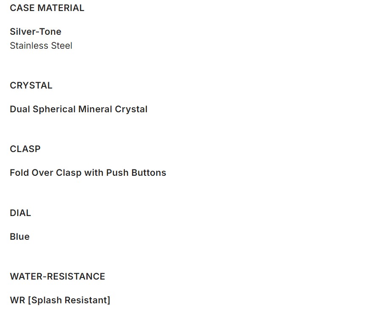Select the Blue dial value
The height and width of the screenshot is (327, 389).
pyautogui.click(x=20, y=237)
